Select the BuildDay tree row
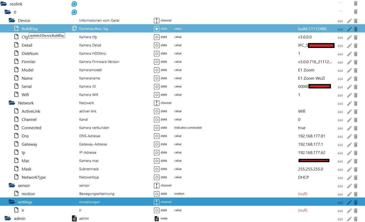 pos(182,29)
